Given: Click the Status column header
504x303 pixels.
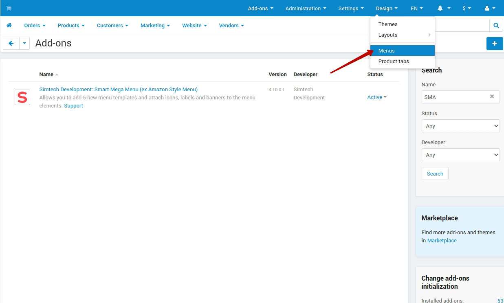Looking at the screenshot, I should point(375,74).
